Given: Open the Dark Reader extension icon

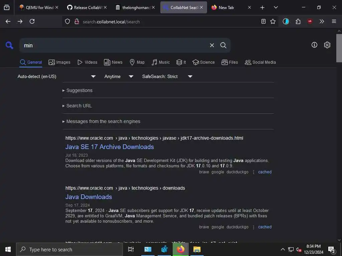Looking at the screenshot, I should point(286,21).
